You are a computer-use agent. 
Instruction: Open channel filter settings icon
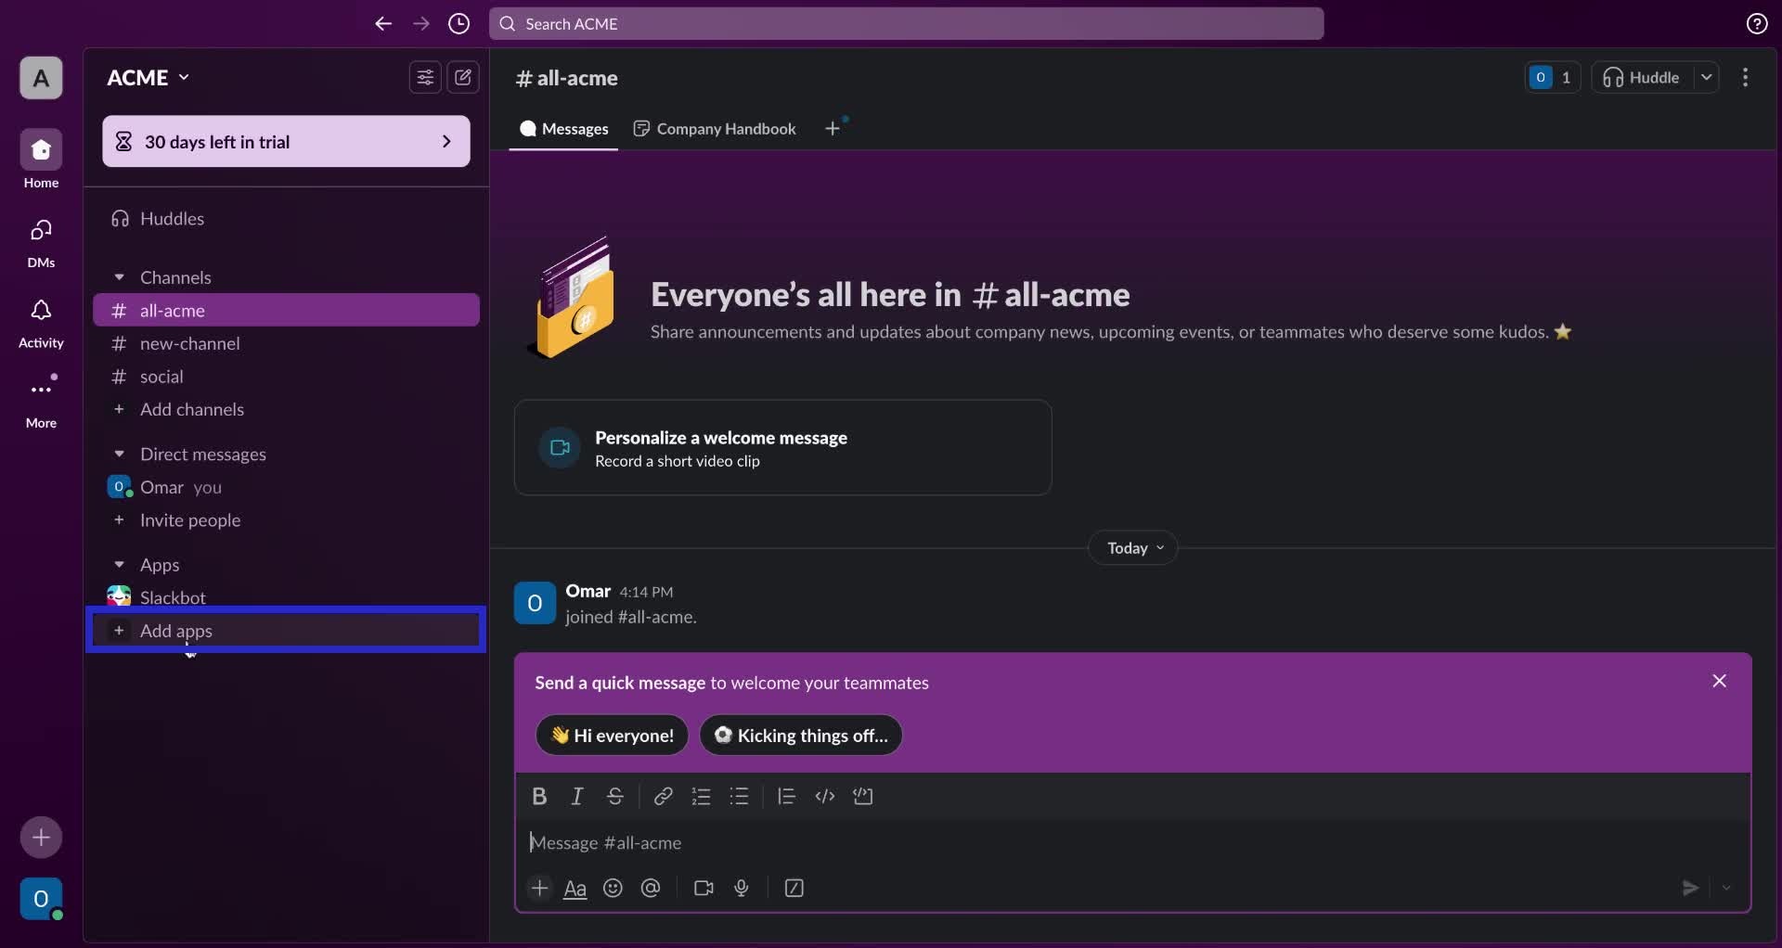coord(425,77)
